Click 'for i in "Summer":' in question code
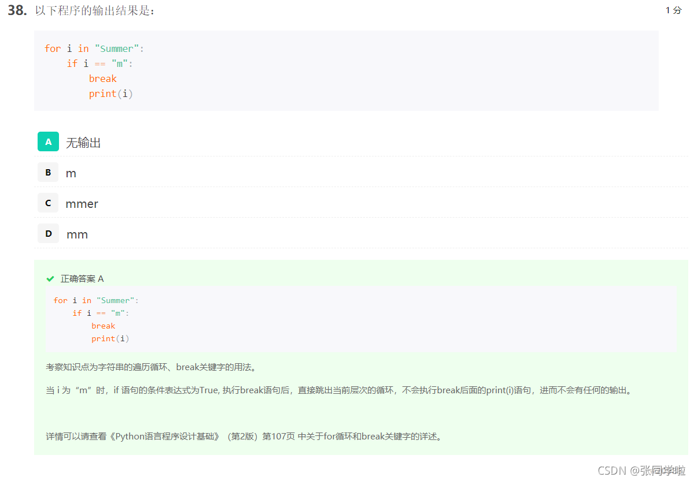This screenshot has width=694, height=481. [94, 49]
